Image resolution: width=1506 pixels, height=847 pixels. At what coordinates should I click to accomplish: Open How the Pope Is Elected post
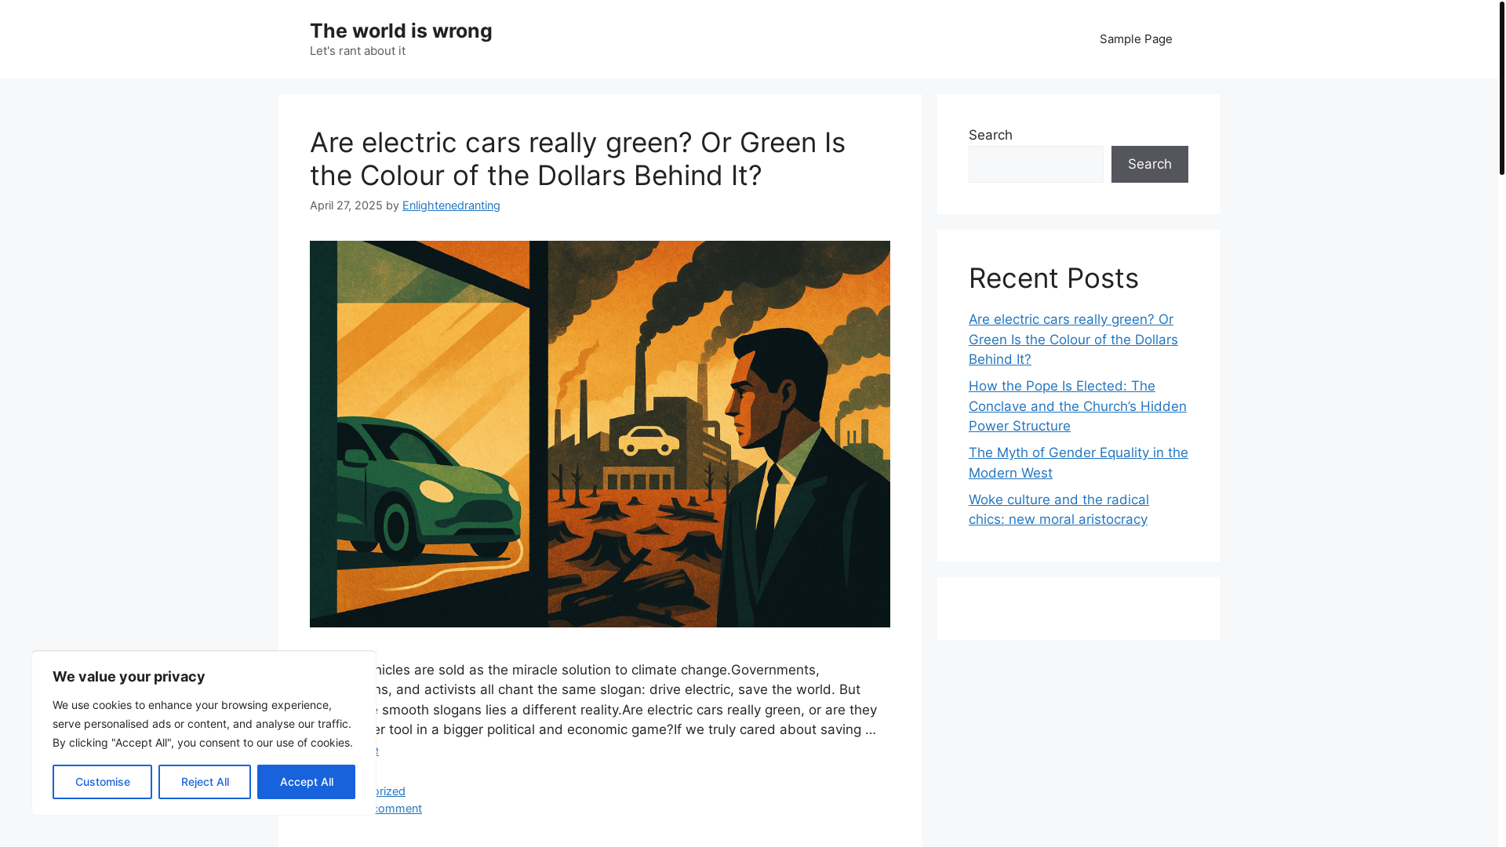[1077, 405]
